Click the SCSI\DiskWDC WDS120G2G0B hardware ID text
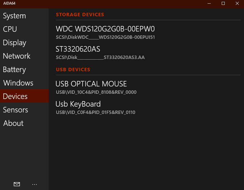Screen dimensions: 244x190 (x=105, y=37)
